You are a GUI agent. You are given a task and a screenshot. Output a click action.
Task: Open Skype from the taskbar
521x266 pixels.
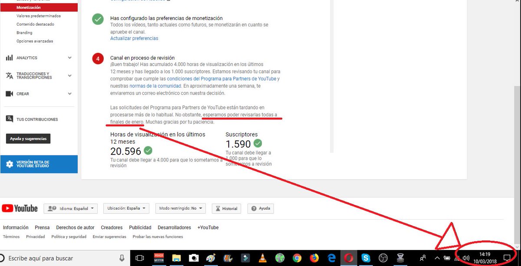tap(366, 259)
